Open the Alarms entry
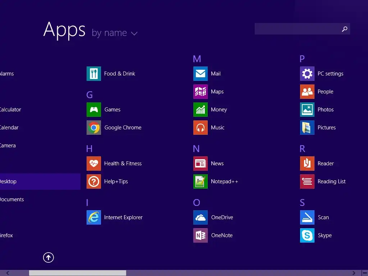 click(x=7, y=74)
